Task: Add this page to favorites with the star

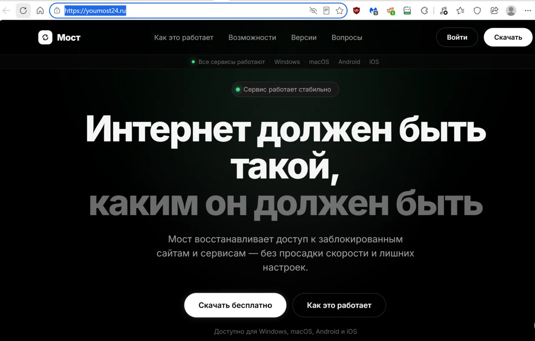Action: pos(340,11)
